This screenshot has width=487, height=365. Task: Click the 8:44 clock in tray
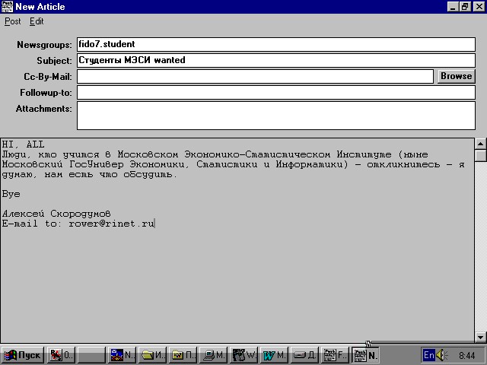pyautogui.click(x=466, y=355)
